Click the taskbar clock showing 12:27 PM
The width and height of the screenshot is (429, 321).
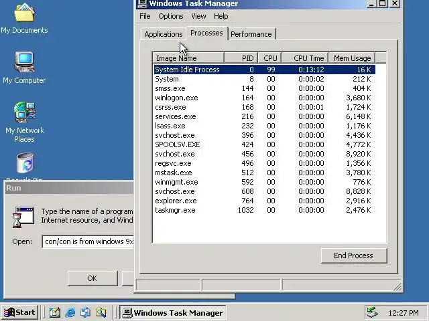(x=404, y=313)
